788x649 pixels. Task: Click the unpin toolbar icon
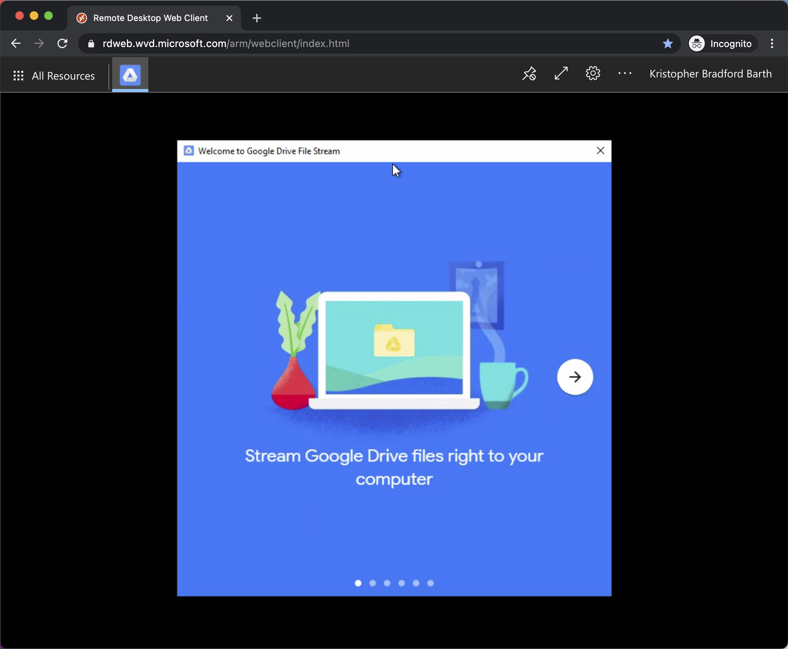(x=529, y=74)
